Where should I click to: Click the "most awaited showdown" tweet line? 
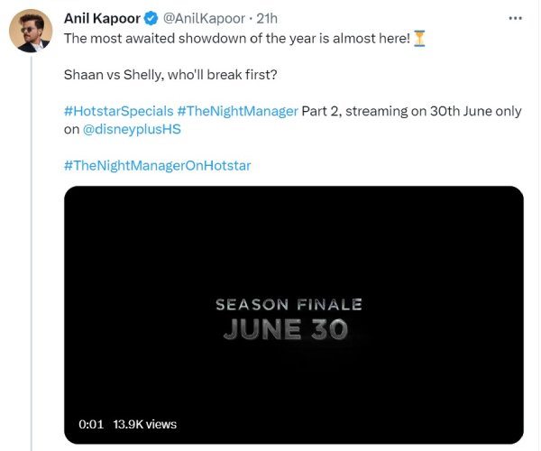coord(234,39)
